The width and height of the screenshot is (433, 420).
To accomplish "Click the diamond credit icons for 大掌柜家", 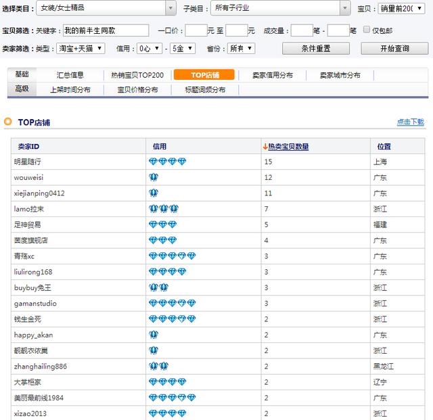I will coord(167,382).
